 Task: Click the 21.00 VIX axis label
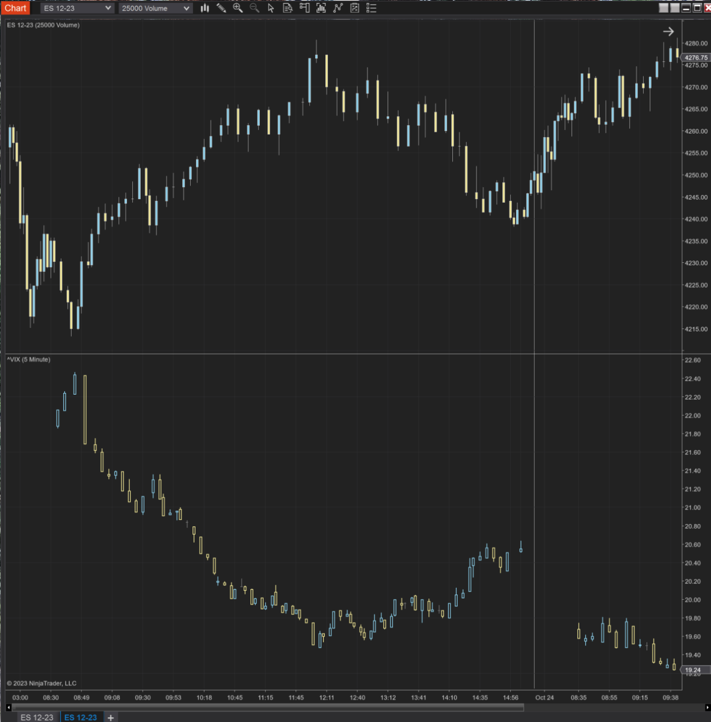click(692, 508)
